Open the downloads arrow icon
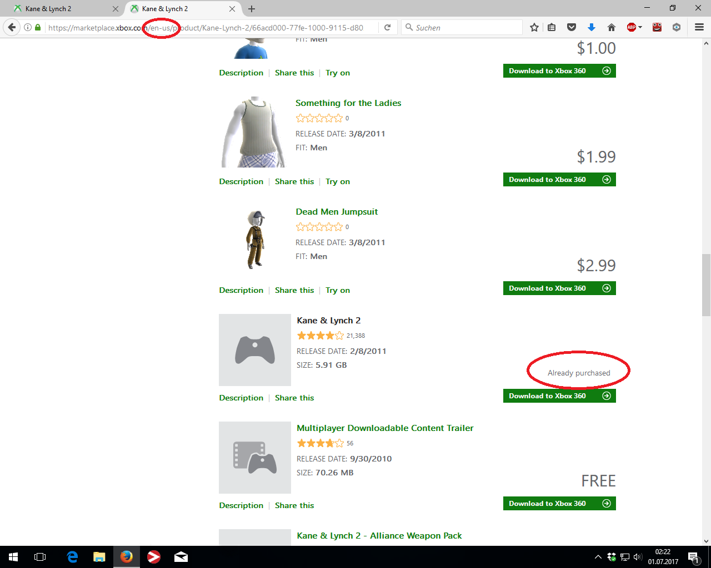 pos(592,27)
